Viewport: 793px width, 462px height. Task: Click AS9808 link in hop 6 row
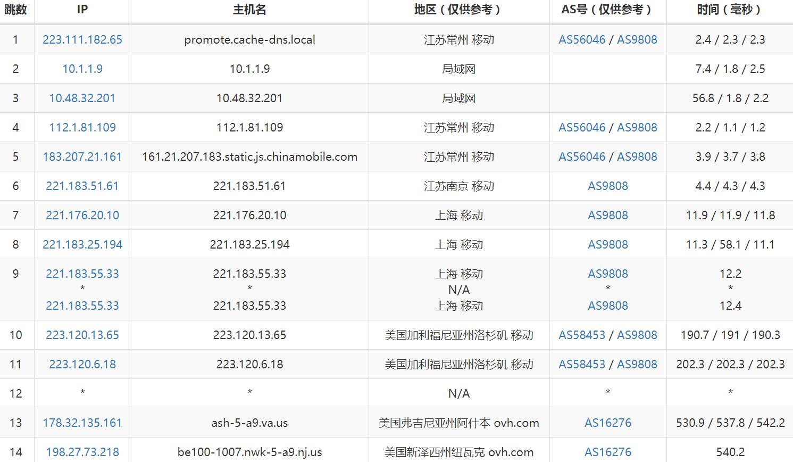[x=608, y=186]
